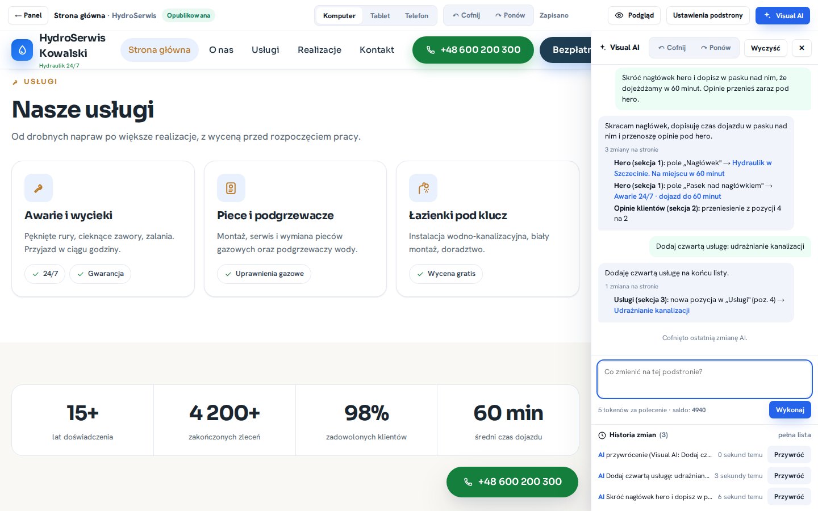This screenshot has height=511, width=818.
Task: Click the clock icon beside Historia zmian
Action: coord(602,435)
